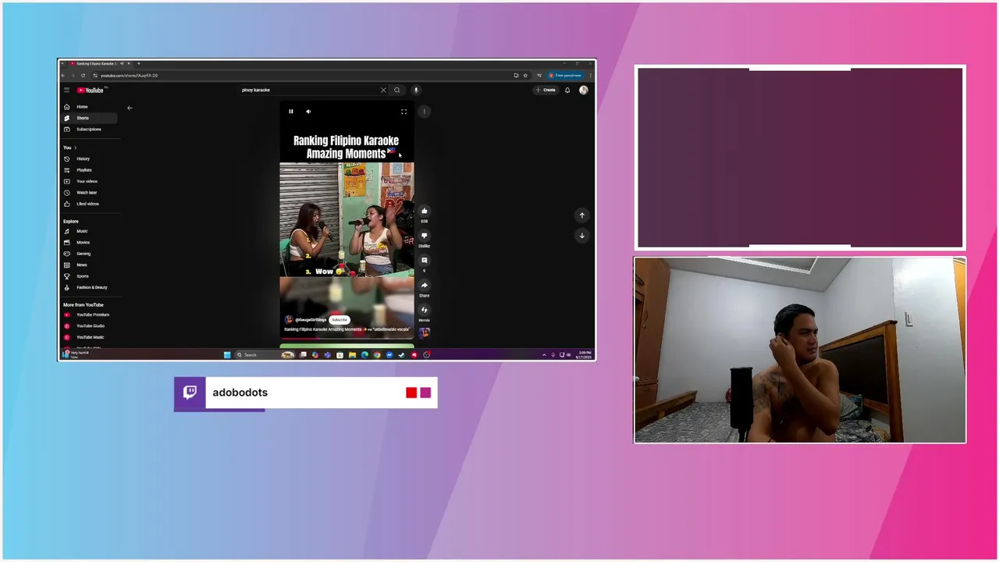Open the three-dot more options beside the Short
The width and height of the screenshot is (999, 562).
(x=424, y=112)
